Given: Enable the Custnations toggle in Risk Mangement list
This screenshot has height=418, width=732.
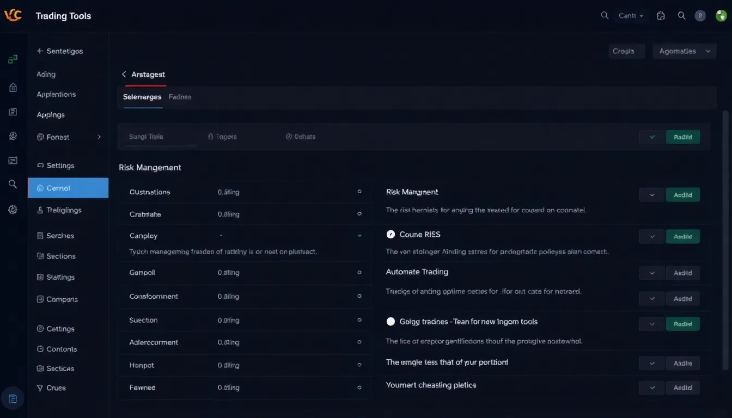Looking at the screenshot, I should click(x=359, y=192).
